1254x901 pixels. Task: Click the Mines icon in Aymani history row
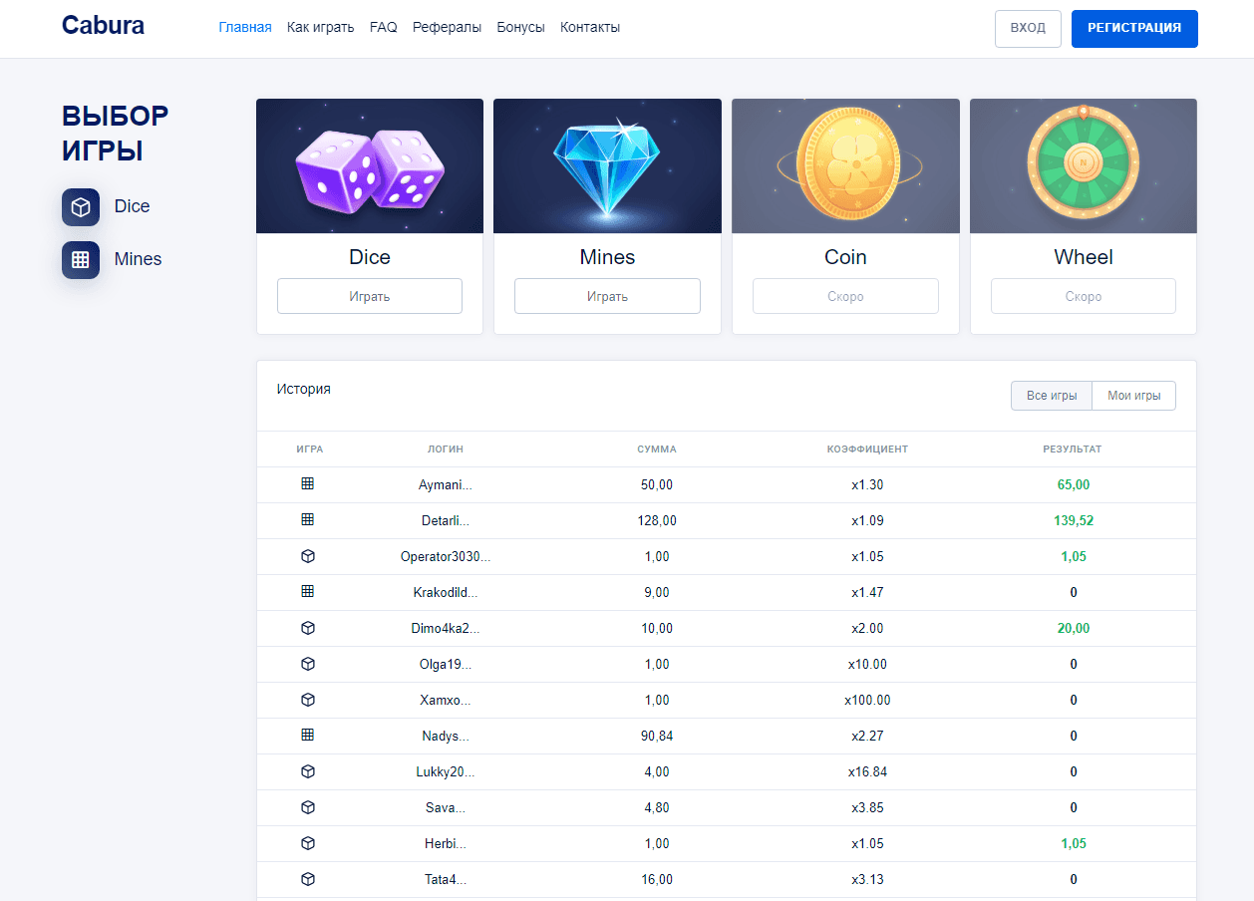[x=308, y=484]
